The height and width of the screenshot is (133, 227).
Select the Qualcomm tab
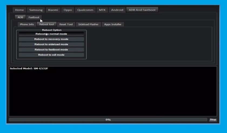pyautogui.click(x=85, y=10)
